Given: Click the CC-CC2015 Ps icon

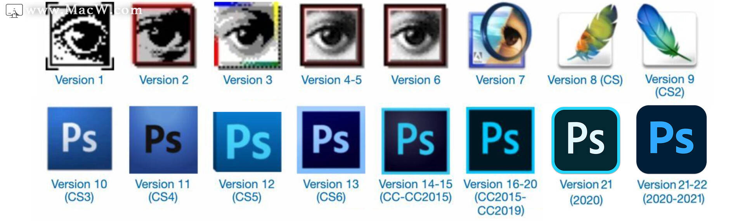Looking at the screenshot, I should coord(416,141).
